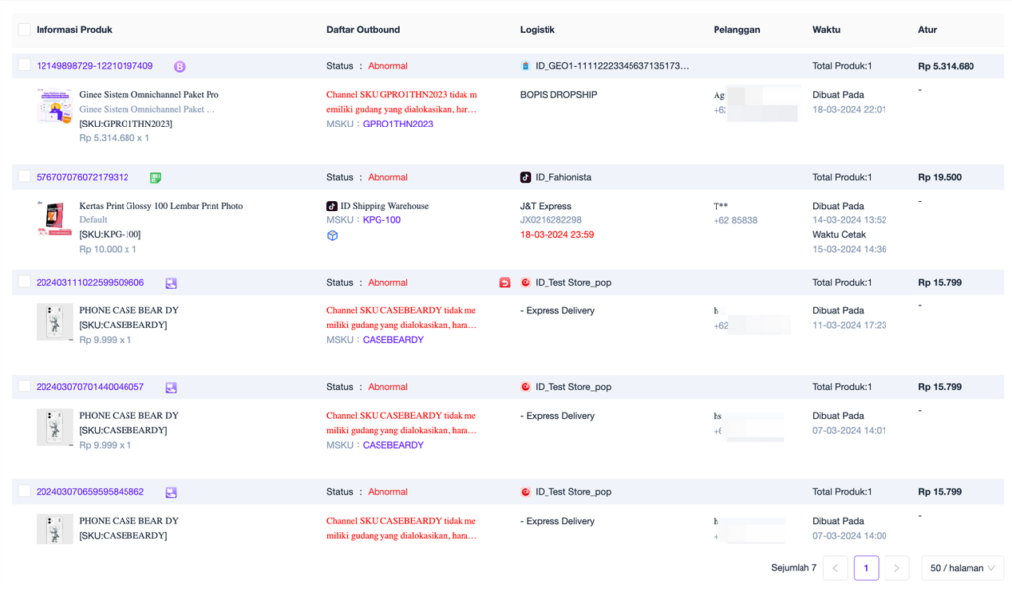Check the box for order 202403070659595845862
The width and height of the screenshot is (1012, 592).
click(24, 491)
